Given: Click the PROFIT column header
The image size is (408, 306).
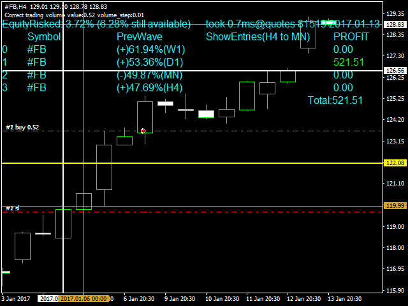Looking at the screenshot, I should [x=351, y=37].
